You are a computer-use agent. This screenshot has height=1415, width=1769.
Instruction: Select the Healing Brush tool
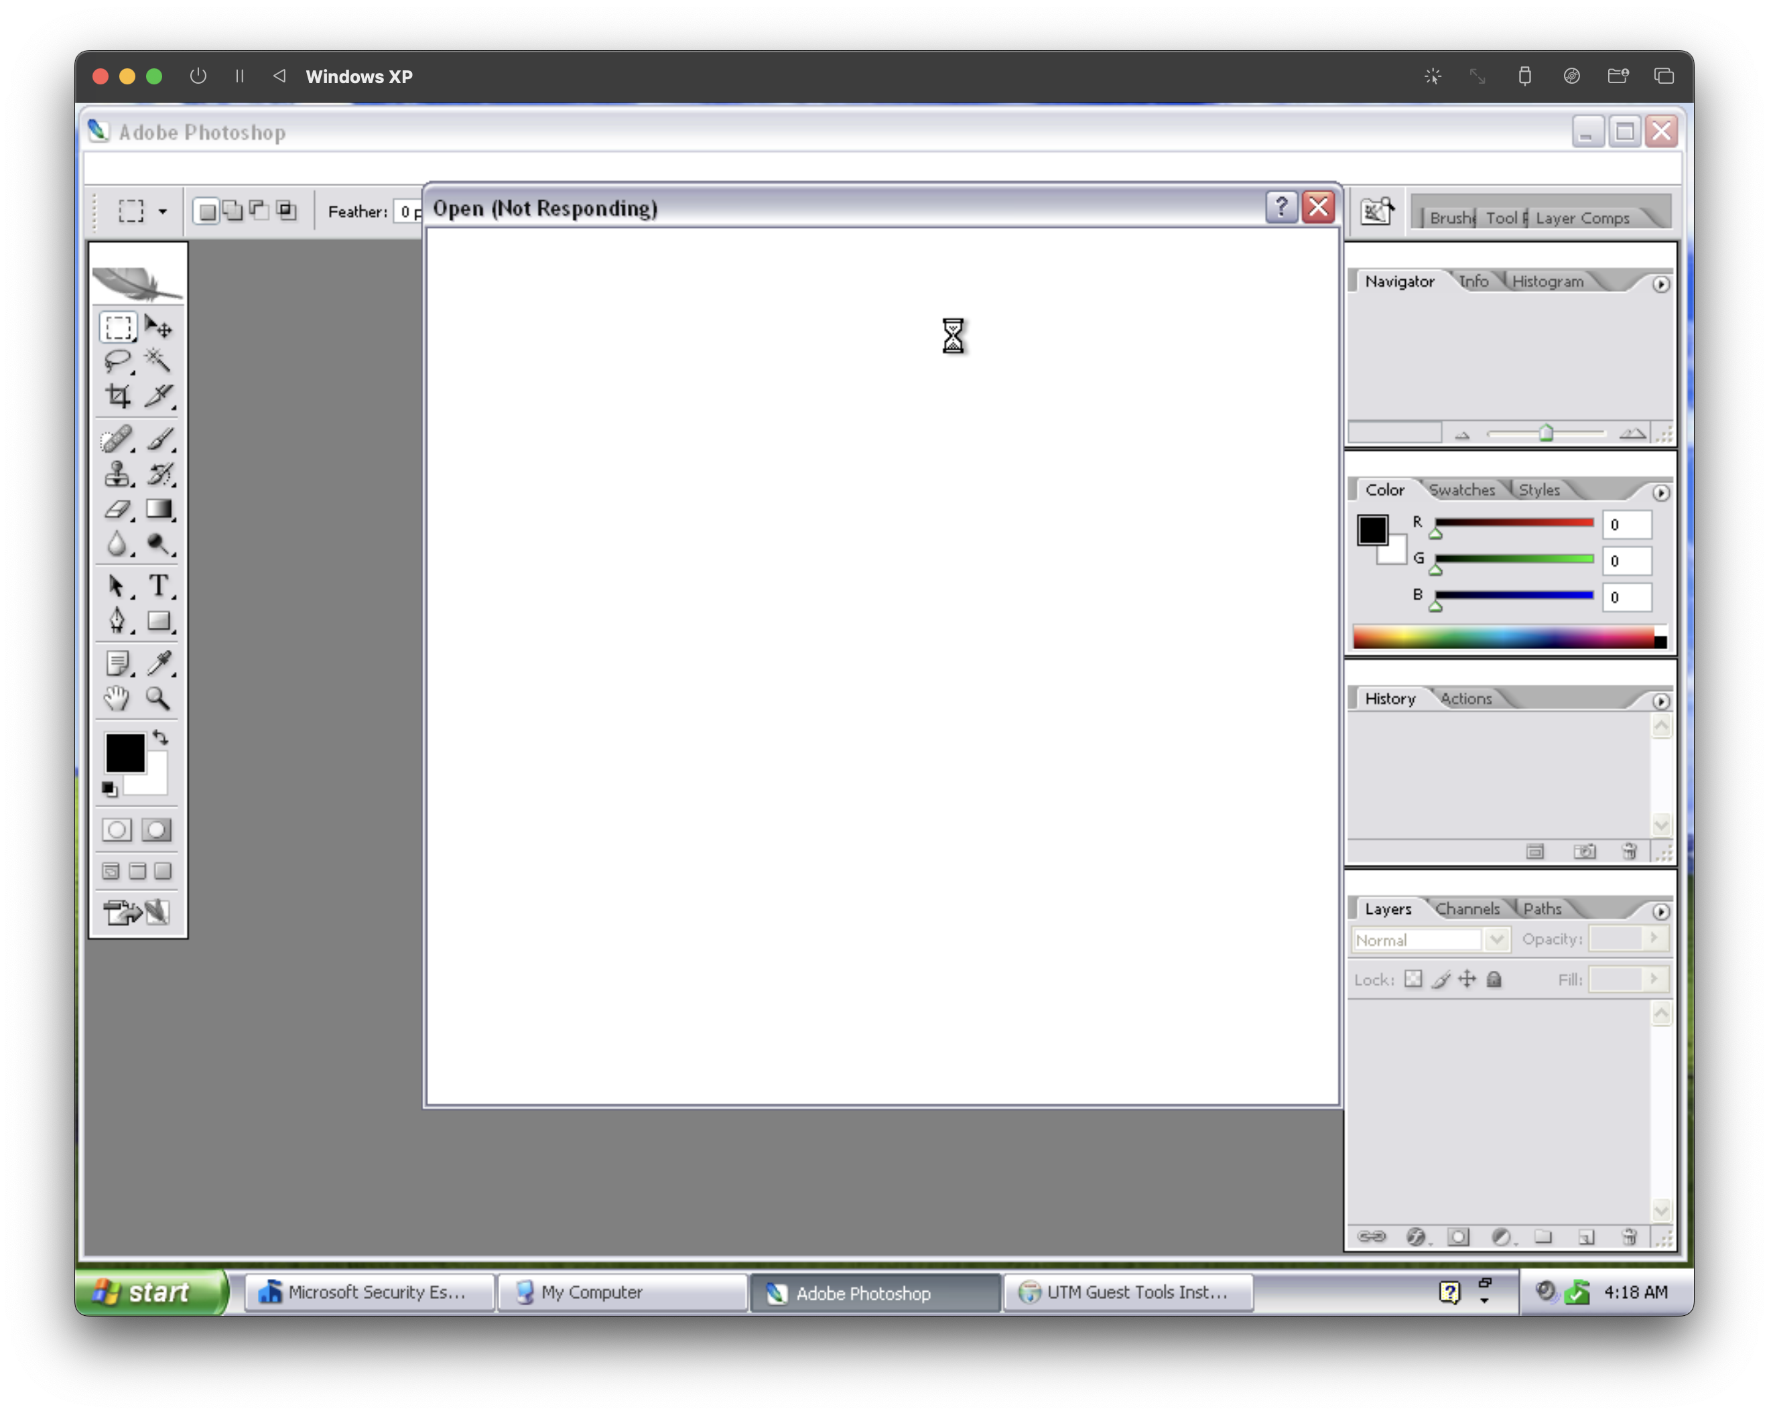(x=118, y=439)
